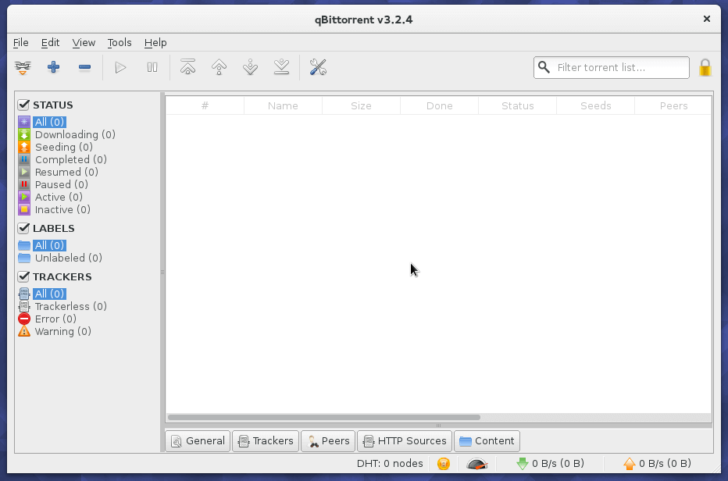Click the horizontal scrollbar under torrent list

324,418
